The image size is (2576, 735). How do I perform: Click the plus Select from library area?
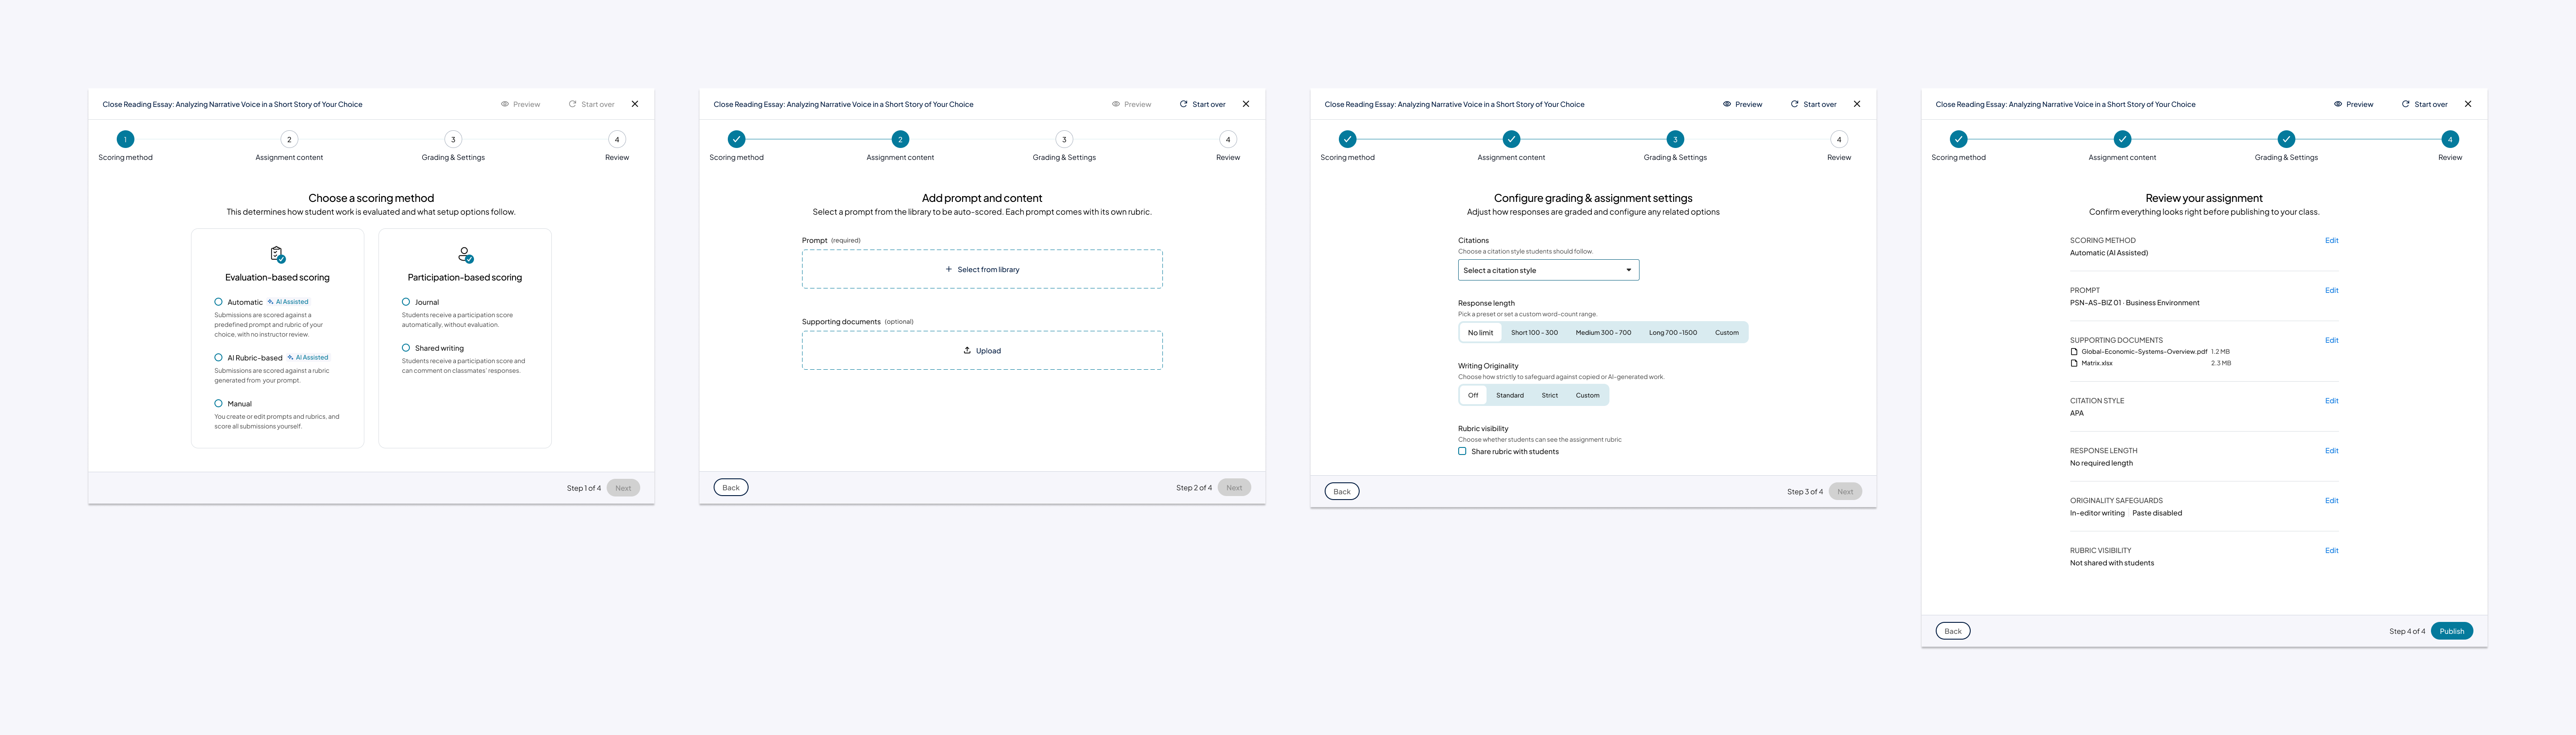pyautogui.click(x=982, y=269)
